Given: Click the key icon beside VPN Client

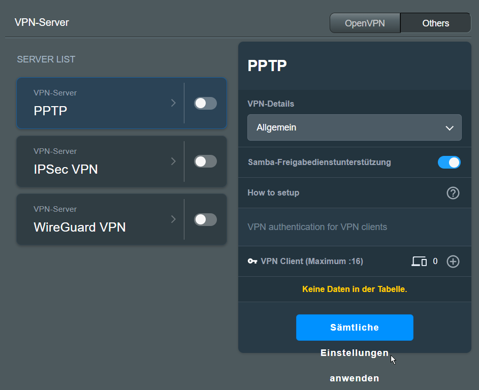Looking at the screenshot, I should [252, 262].
